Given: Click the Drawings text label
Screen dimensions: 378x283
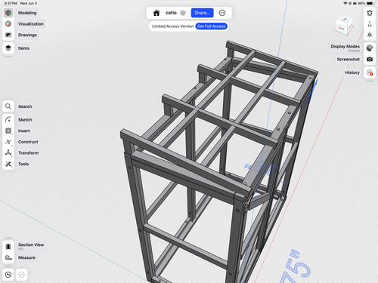Looking at the screenshot, I should [x=27, y=35].
